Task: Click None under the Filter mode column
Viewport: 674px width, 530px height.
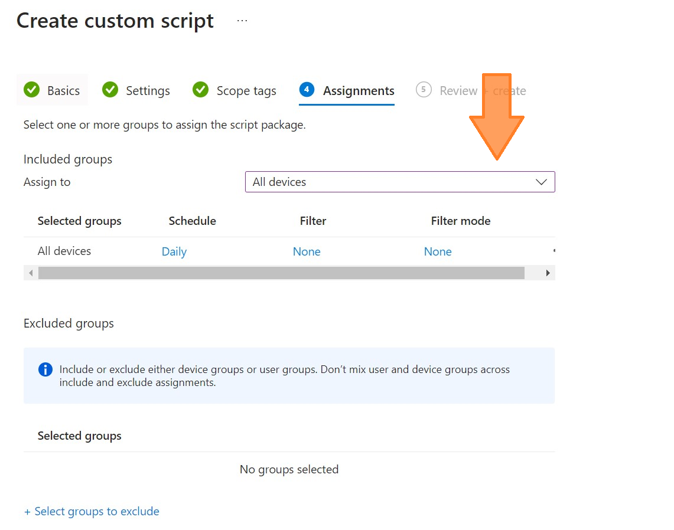Action: [438, 251]
